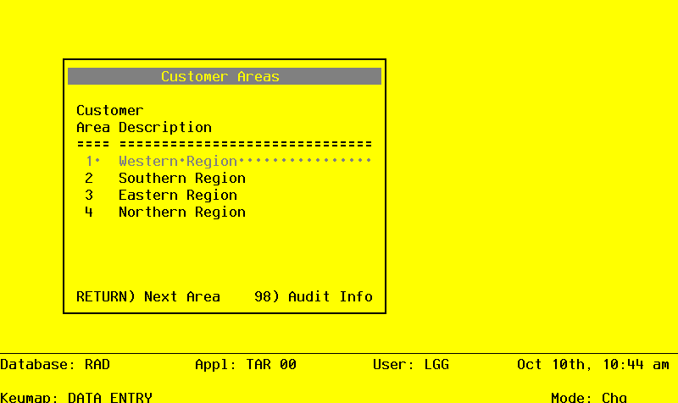678x403 pixels.
Task: Choose 98) Audit Info option
Action: pos(314,296)
